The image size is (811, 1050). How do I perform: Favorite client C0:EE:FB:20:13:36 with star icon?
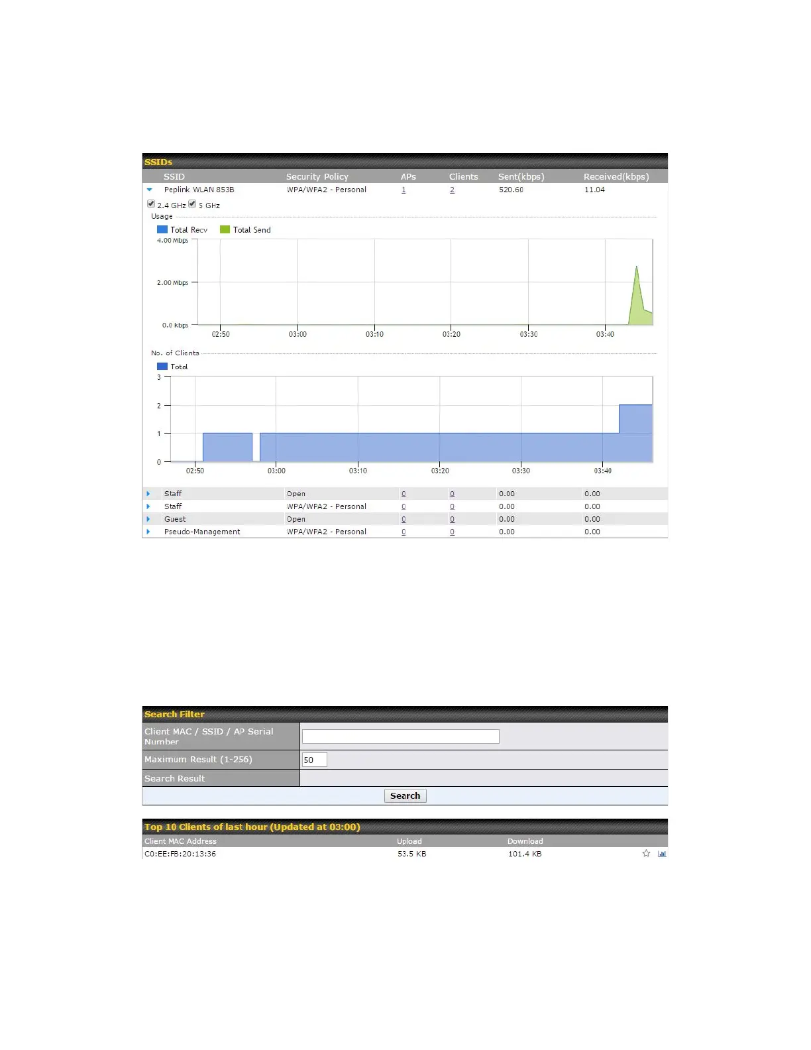point(646,853)
